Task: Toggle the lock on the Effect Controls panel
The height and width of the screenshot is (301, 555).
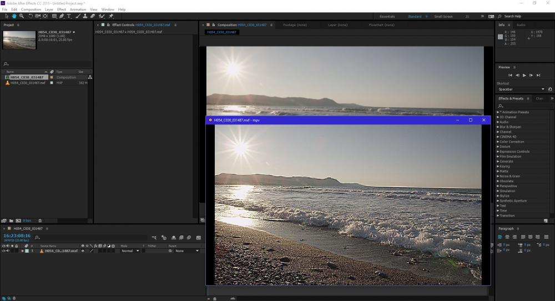Action: (x=109, y=25)
